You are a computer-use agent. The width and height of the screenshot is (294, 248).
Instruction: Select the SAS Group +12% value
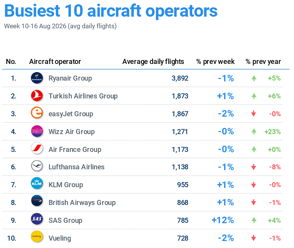tap(223, 220)
